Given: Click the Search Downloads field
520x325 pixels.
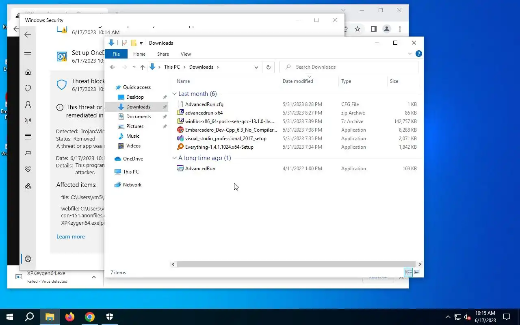Looking at the screenshot, I should [349, 67].
